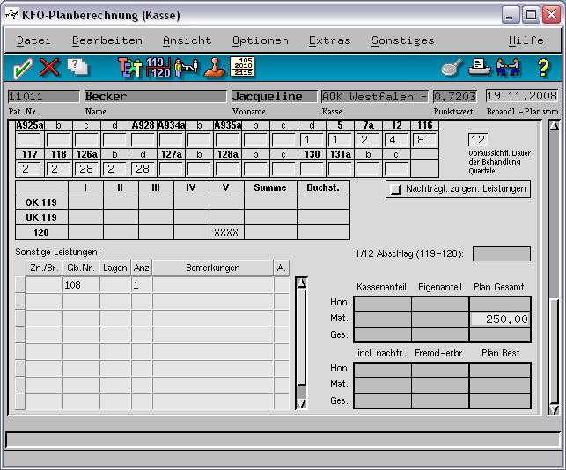Confirm with the green checkmark icon
Image resolution: width=566 pixels, height=470 pixels.
click(22, 68)
